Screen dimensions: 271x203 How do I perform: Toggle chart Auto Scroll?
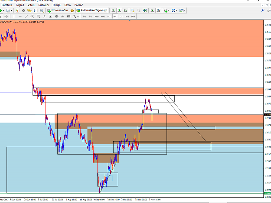pos(152,10)
